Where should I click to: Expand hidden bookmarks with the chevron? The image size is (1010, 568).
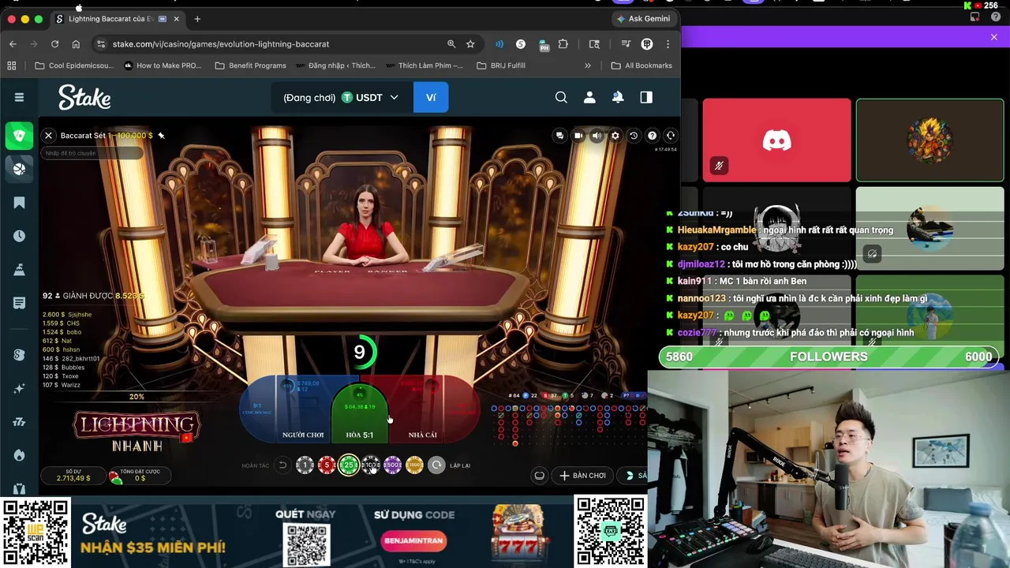click(588, 65)
